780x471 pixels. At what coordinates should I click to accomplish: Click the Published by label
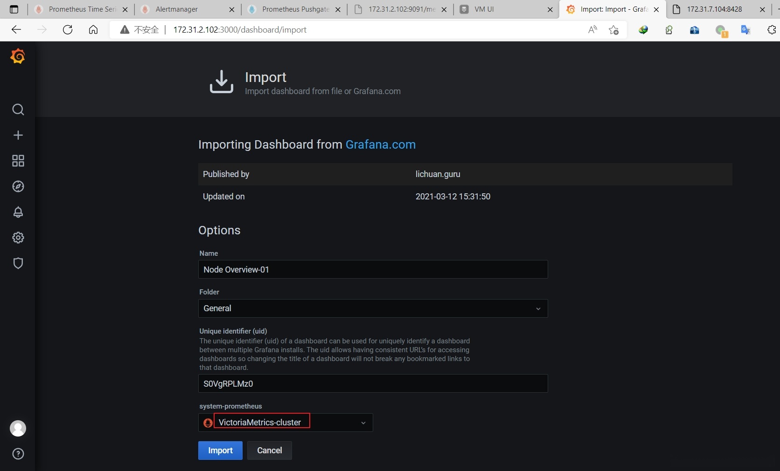click(226, 174)
